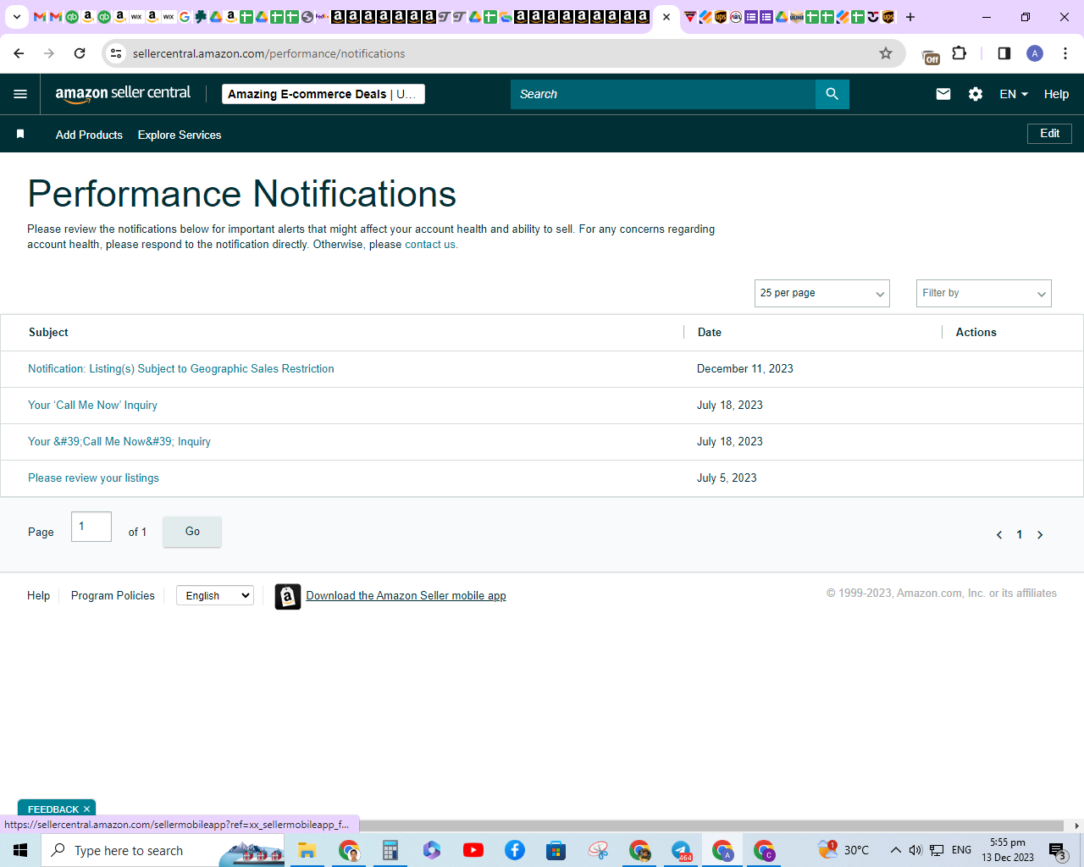The image size is (1084, 867).
Task: Open the Chrome three-dot menu
Action: click(1065, 53)
